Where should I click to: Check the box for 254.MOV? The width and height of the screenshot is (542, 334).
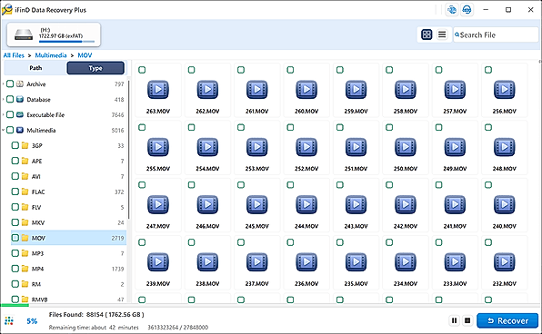point(191,127)
